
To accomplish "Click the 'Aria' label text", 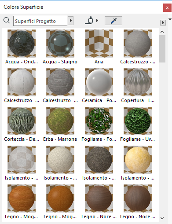I will pyautogui.click(x=99, y=62).
